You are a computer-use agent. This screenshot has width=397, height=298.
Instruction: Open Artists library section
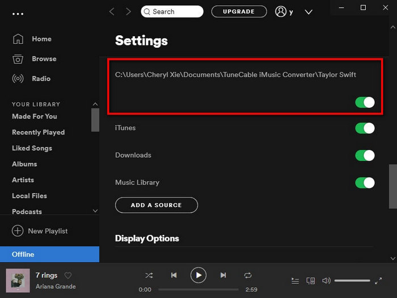click(23, 180)
